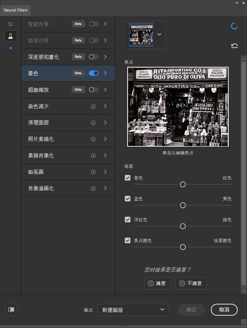The image size is (247, 328).
Task: Expand the 照片素描化 filter arrow
Action: click(105, 139)
